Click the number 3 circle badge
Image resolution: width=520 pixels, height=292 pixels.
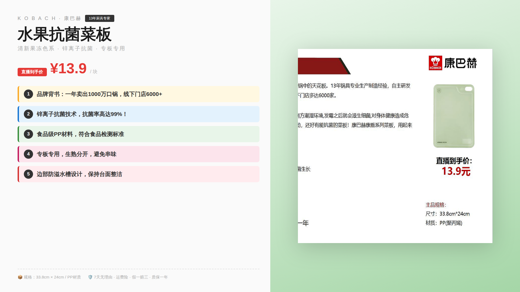[28, 134]
